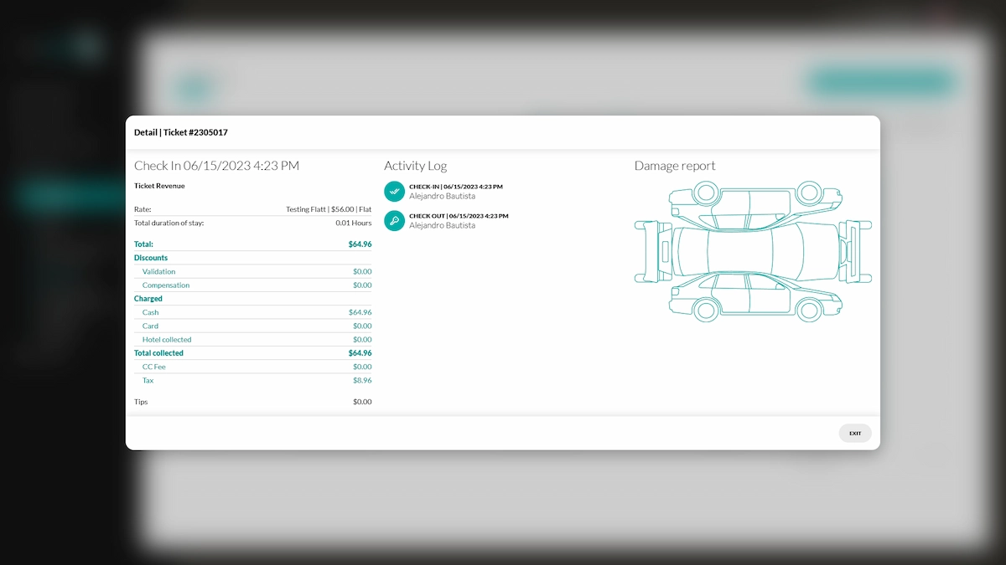Click the '0.01 Hours' duration value
Viewport: 1006px width, 565px height.
pyautogui.click(x=354, y=223)
